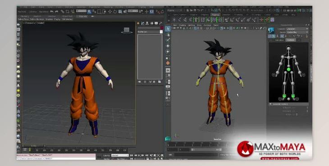
Task: Click the Undo arrow in 3ds Max toolbar
Action: click(52, 12)
